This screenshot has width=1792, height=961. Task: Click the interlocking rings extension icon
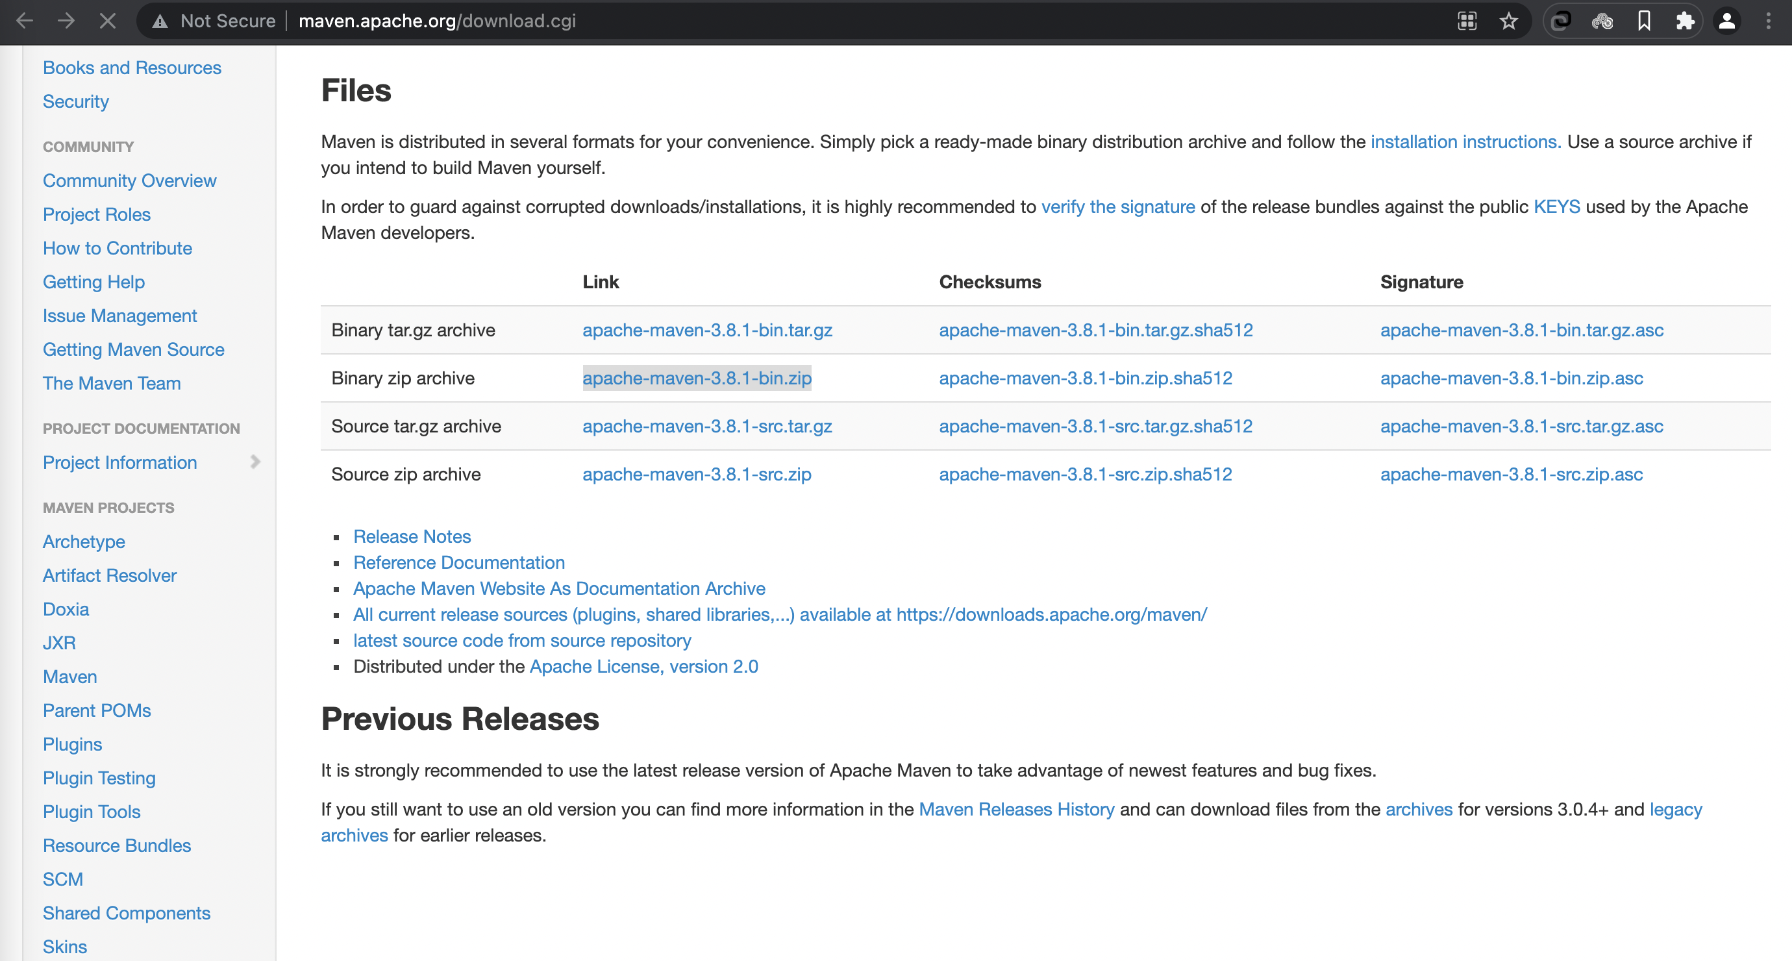(x=1562, y=21)
